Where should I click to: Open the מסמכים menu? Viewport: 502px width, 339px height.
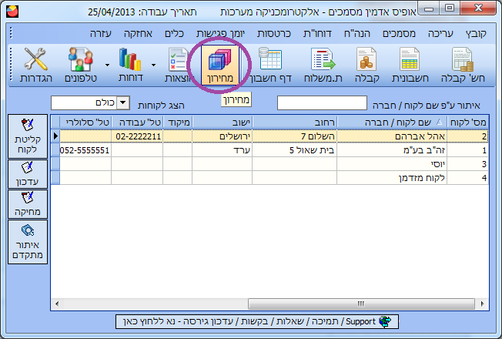pos(399,33)
